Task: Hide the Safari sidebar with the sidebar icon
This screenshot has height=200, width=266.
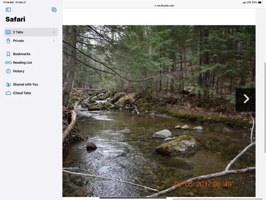Action: tap(8, 10)
